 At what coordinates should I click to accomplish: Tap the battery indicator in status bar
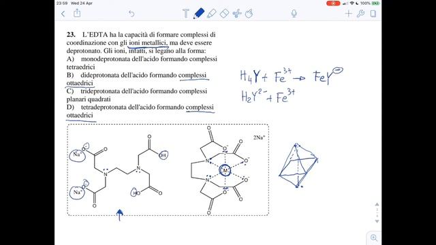click(x=375, y=3)
